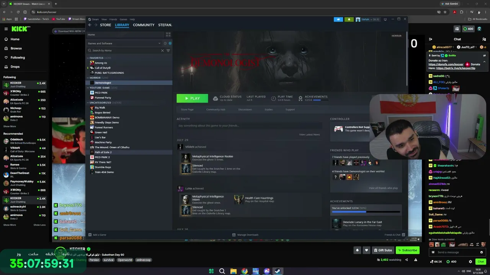Screen dimensions: 490x275
Task: Click the Gift Subs button
Action: click(x=383, y=250)
